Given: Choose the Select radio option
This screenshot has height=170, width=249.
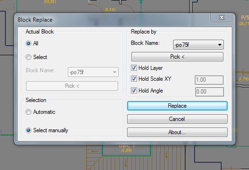Looking at the screenshot, I should [28, 57].
